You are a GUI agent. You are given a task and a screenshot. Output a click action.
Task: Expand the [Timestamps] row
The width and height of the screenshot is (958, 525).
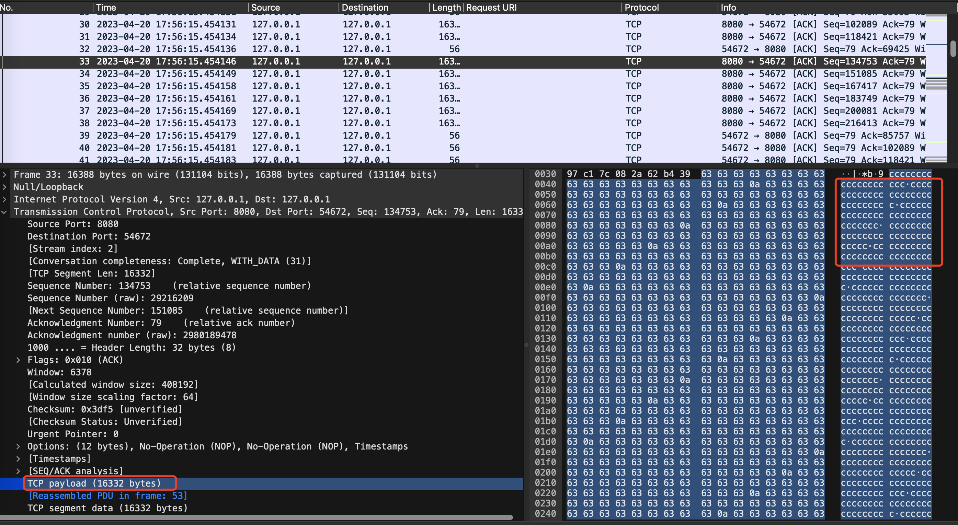18,458
